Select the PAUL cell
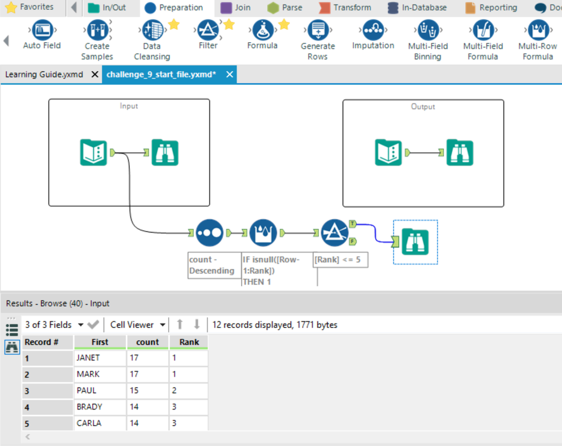 click(100, 390)
